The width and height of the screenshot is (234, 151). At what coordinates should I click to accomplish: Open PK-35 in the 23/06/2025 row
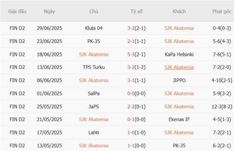pos(94,41)
